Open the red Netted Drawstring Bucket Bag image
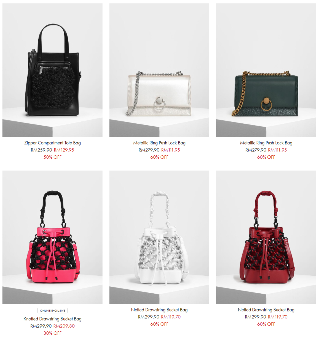Viewport: 319px width, 338px height. (x=266, y=237)
